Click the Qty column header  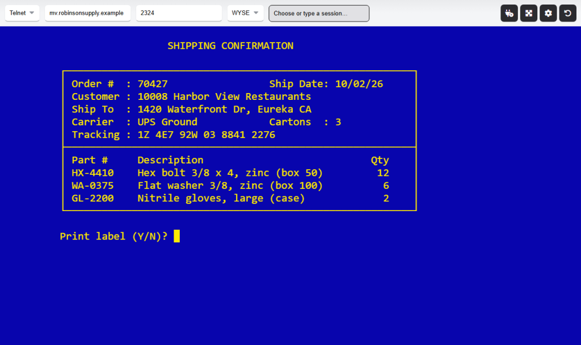point(380,160)
